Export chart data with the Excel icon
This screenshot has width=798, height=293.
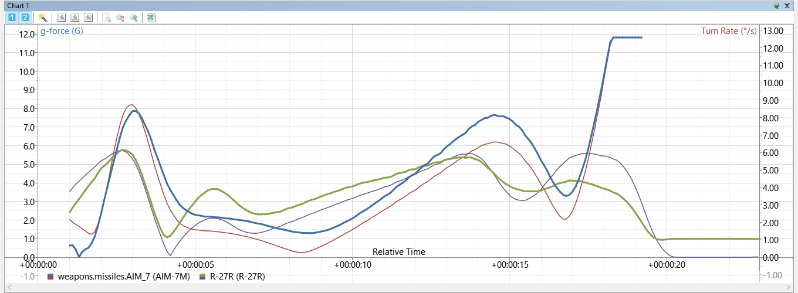(x=151, y=17)
